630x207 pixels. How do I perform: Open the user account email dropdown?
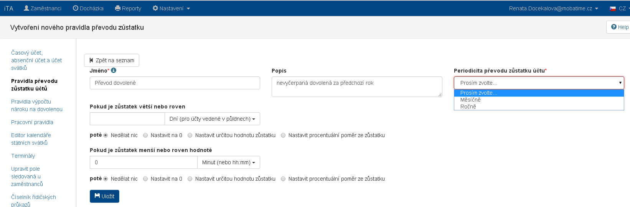pos(553,8)
